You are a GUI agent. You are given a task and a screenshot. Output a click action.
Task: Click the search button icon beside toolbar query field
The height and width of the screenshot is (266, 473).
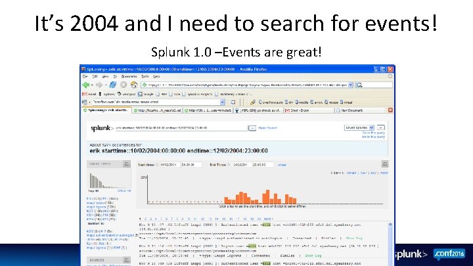pos(233,102)
